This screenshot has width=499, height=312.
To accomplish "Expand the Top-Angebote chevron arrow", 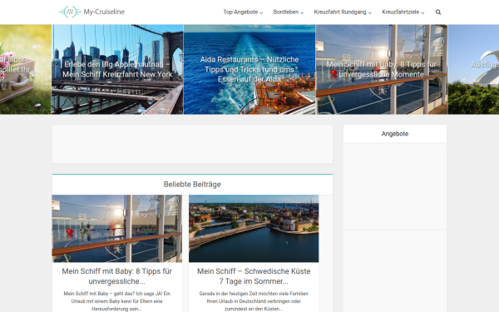I will (x=261, y=13).
